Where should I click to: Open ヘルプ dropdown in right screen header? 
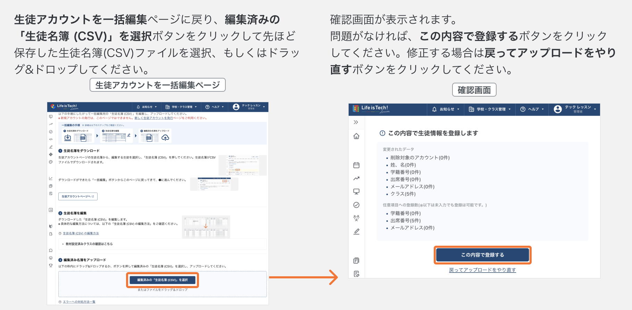[x=532, y=109]
